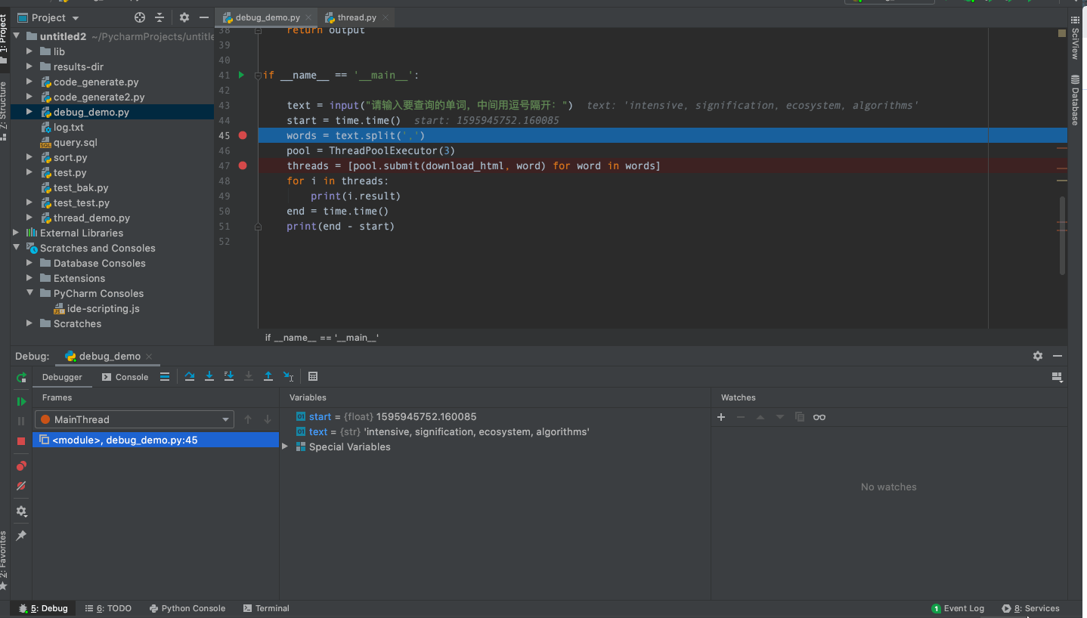Switch to debug_demo.py editor tab
This screenshot has height=618, width=1087.
pyautogui.click(x=268, y=17)
